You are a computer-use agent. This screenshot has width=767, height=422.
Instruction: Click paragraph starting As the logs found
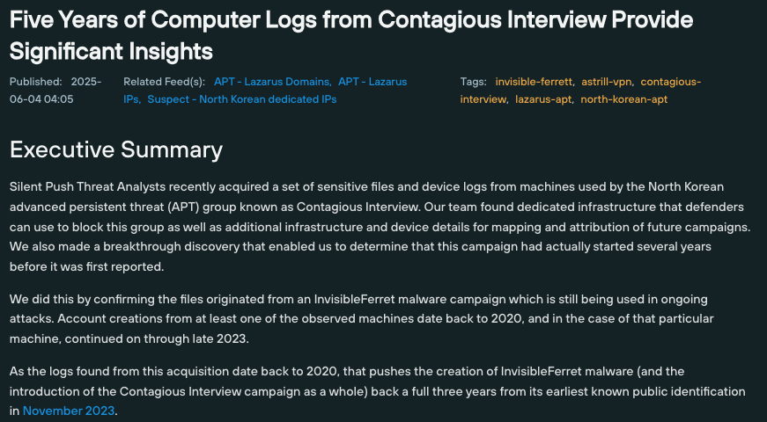click(x=377, y=391)
